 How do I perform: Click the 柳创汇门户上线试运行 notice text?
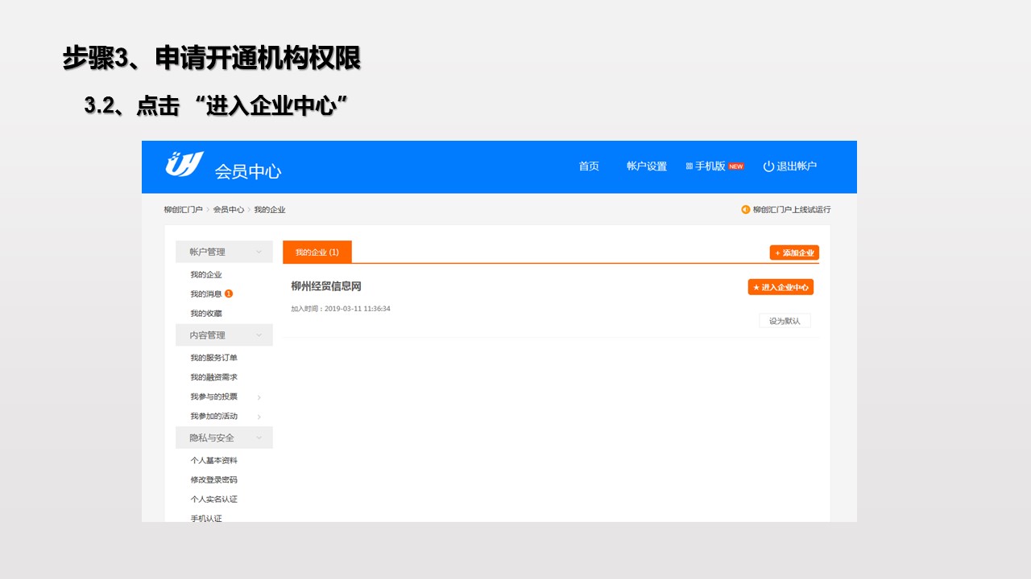pos(792,210)
